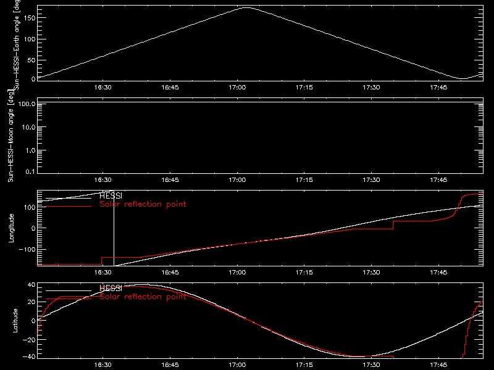Click the -20 tick label on the Latitude plot
The height and width of the screenshot is (370, 494).
coord(29,340)
